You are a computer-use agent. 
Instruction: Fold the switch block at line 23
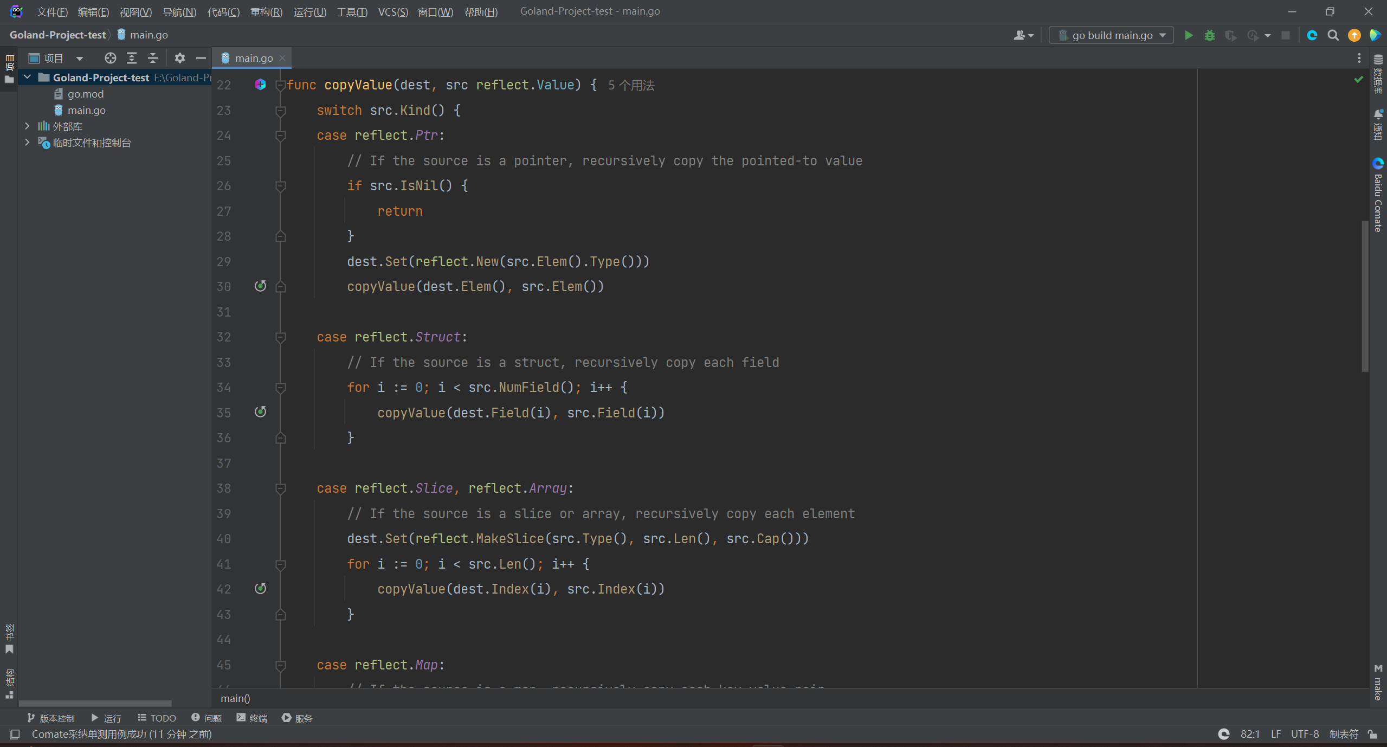(x=280, y=111)
